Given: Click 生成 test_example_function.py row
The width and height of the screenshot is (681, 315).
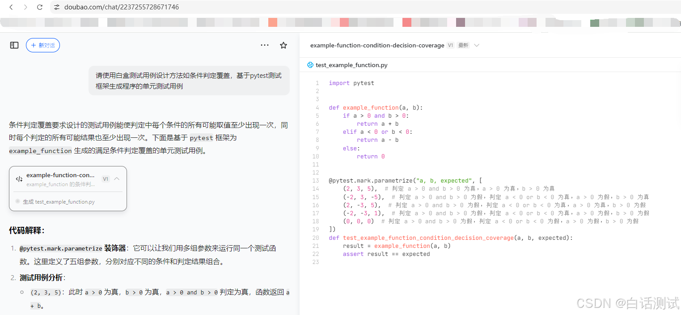Looking at the screenshot, I should [x=59, y=202].
